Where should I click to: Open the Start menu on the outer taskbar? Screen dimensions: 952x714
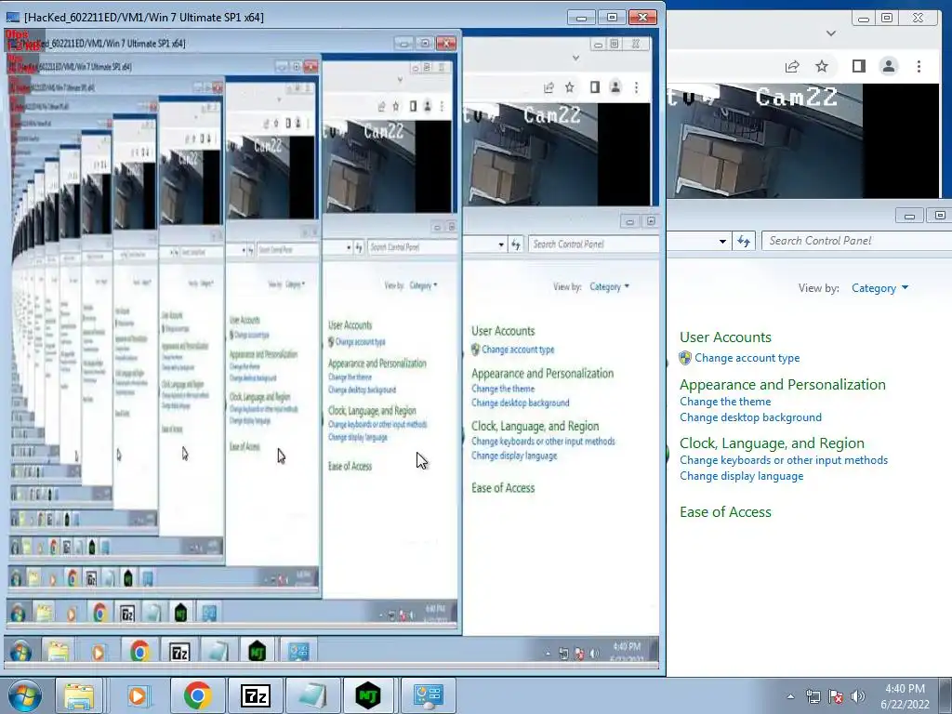click(24, 695)
